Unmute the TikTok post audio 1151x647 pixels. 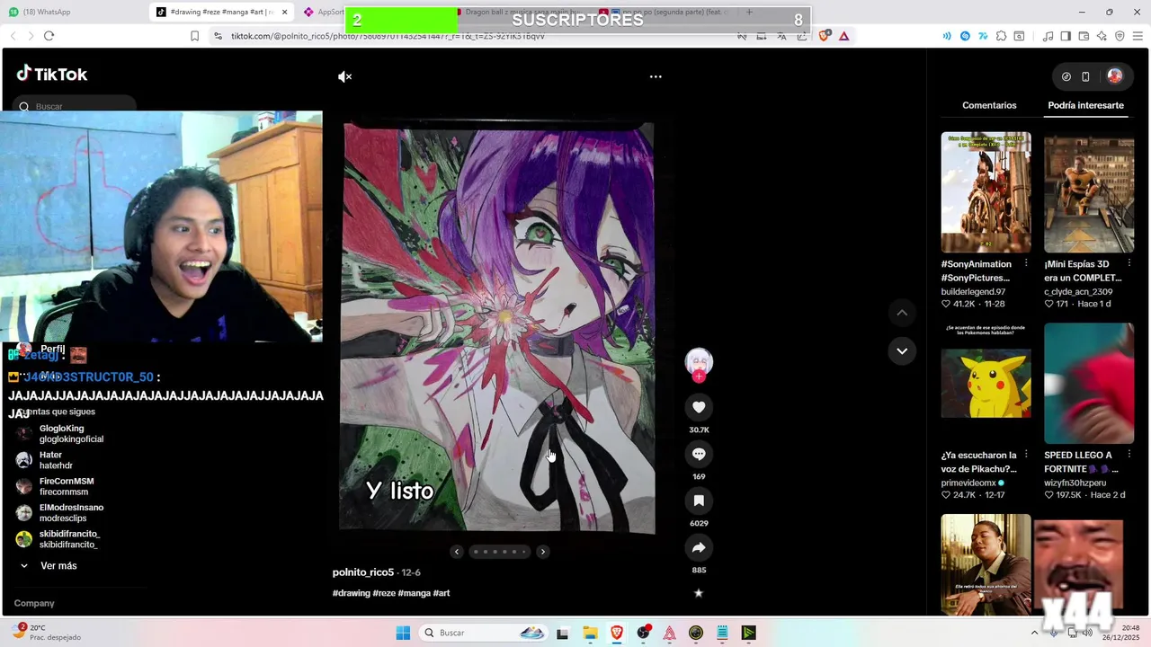344,76
